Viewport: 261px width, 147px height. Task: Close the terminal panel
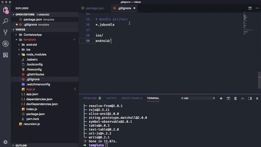[x=257, y=98]
